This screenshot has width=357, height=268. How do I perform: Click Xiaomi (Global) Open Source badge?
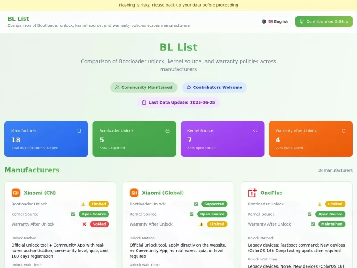[x=212, y=214]
